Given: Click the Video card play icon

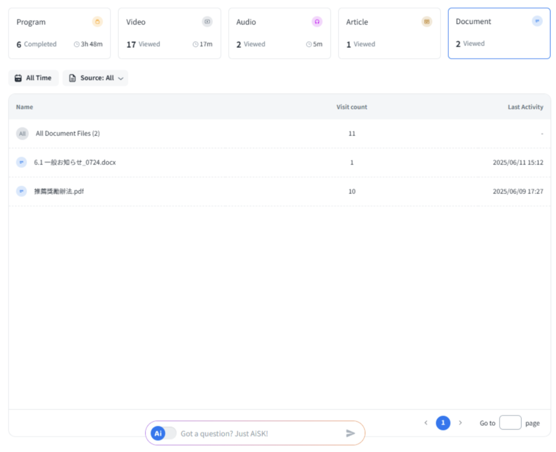Looking at the screenshot, I should [207, 22].
